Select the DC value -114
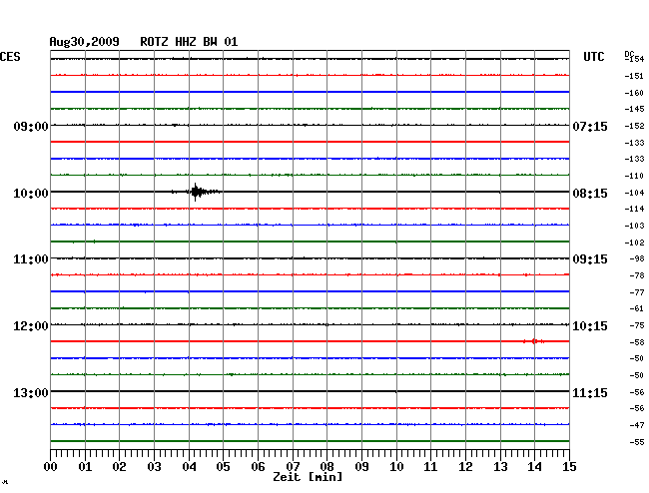The height and width of the screenshot is (493, 649). point(634,209)
